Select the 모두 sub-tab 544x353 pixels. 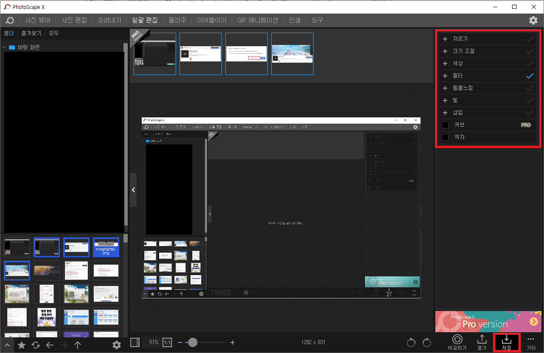(54, 33)
